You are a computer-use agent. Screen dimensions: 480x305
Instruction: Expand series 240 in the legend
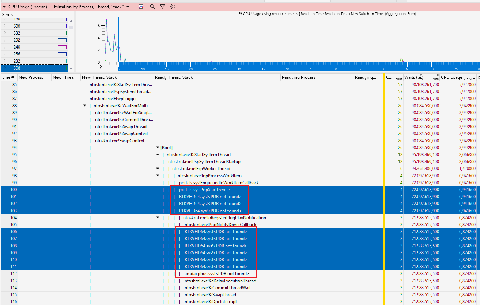tap(5, 47)
